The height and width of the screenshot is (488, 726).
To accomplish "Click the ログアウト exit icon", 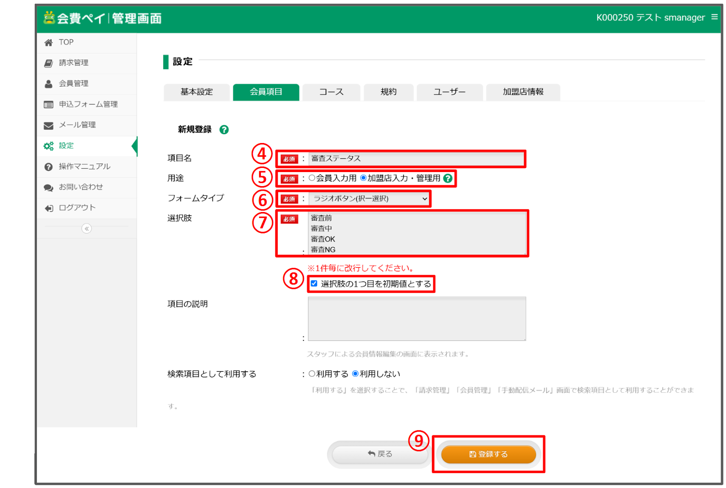I will tap(49, 208).
